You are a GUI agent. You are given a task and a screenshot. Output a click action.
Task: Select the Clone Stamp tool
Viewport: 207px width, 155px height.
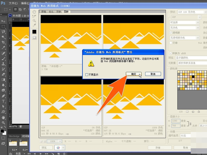coord(3,64)
